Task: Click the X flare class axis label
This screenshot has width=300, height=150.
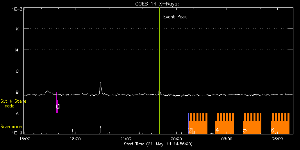Action: tap(17, 29)
